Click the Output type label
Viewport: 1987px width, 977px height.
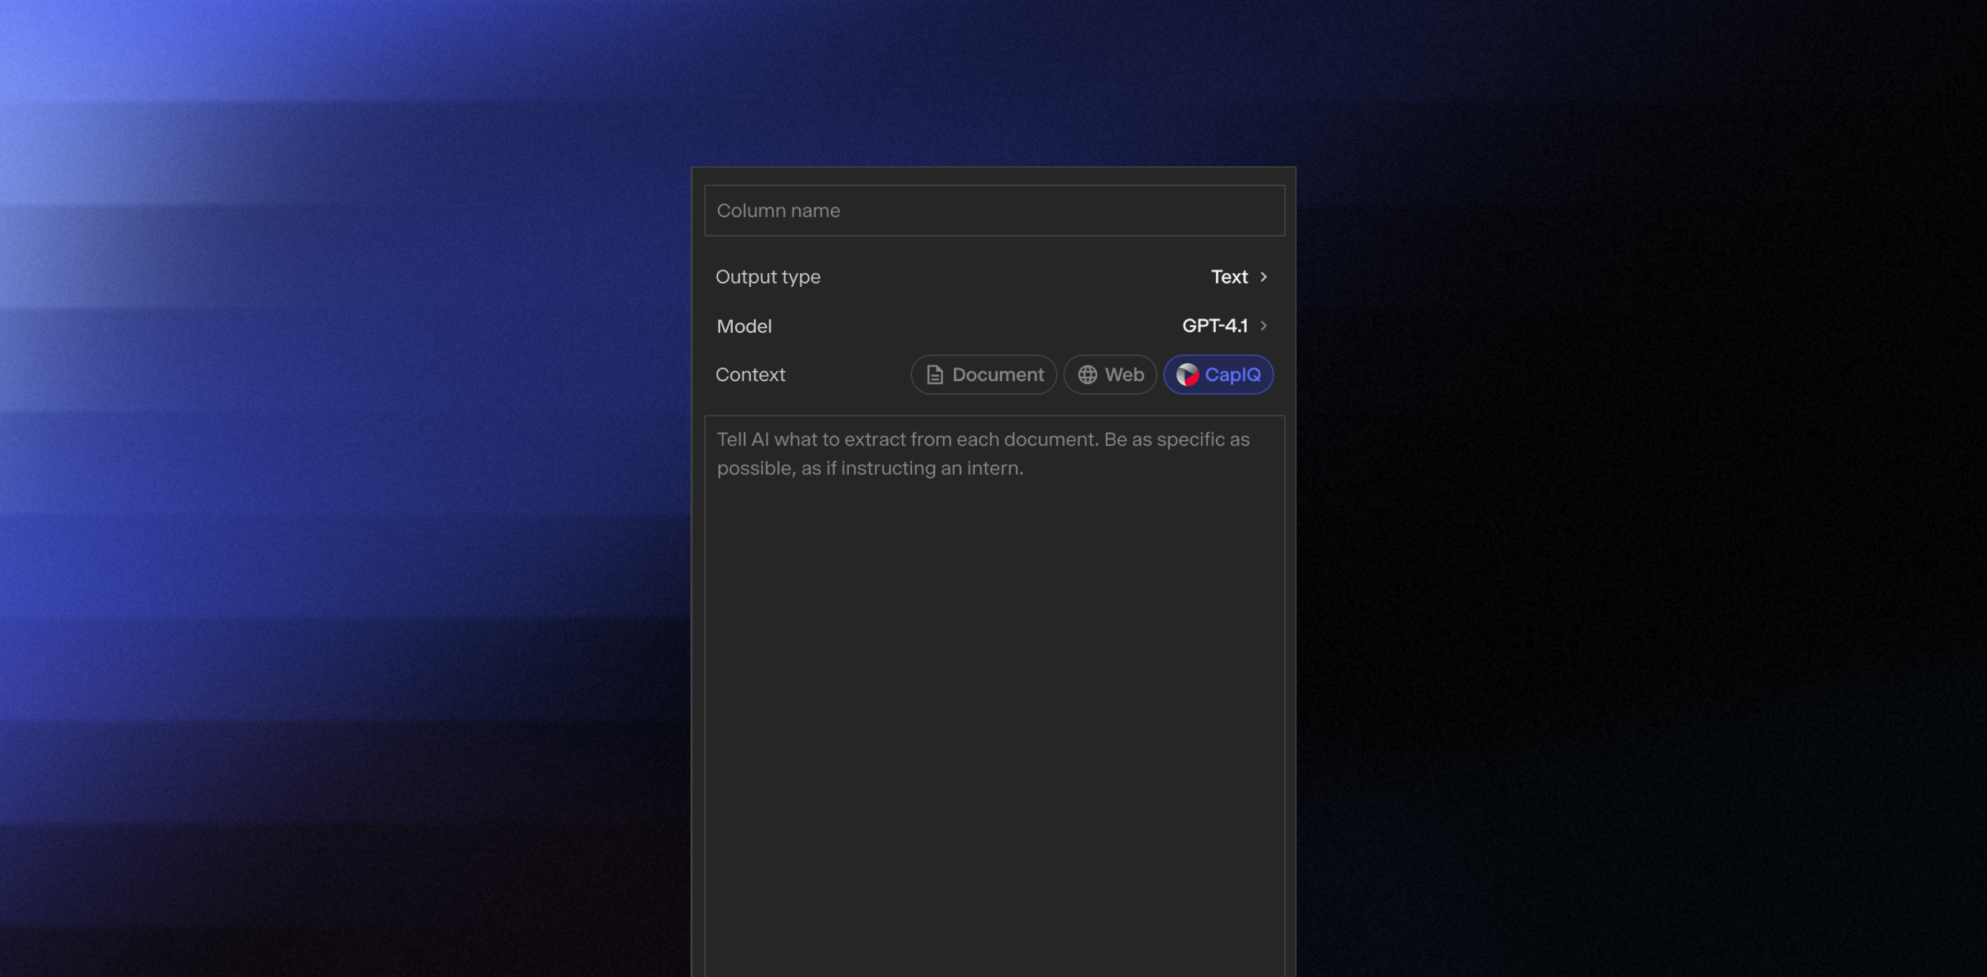click(767, 277)
